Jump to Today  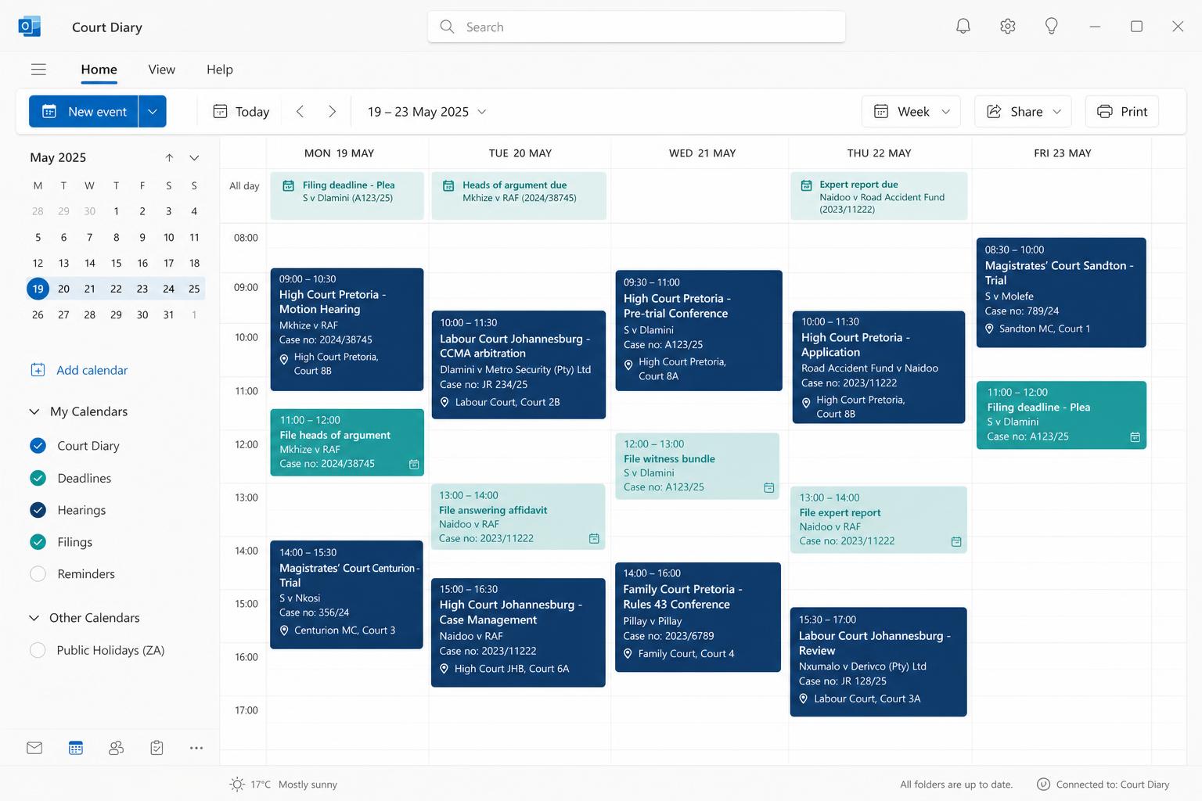pos(241,112)
